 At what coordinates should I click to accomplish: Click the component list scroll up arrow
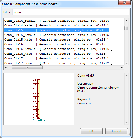point(126,21)
